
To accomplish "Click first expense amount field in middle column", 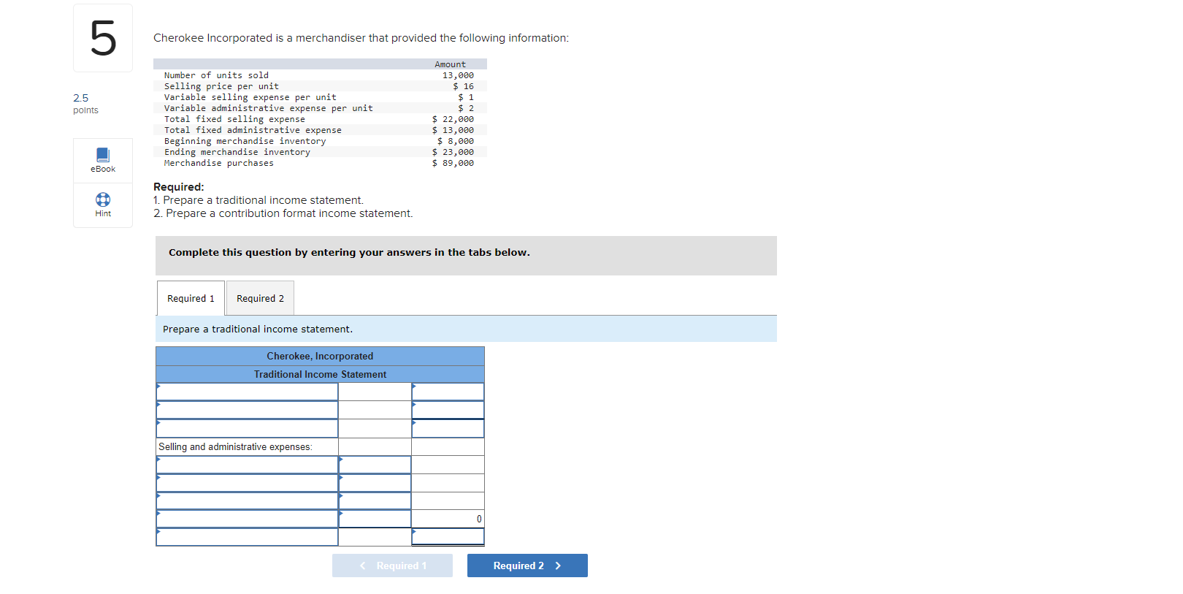I will click(375, 465).
